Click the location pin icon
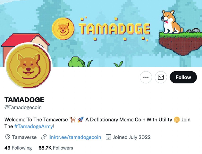202x154 pixels. tap(8, 137)
